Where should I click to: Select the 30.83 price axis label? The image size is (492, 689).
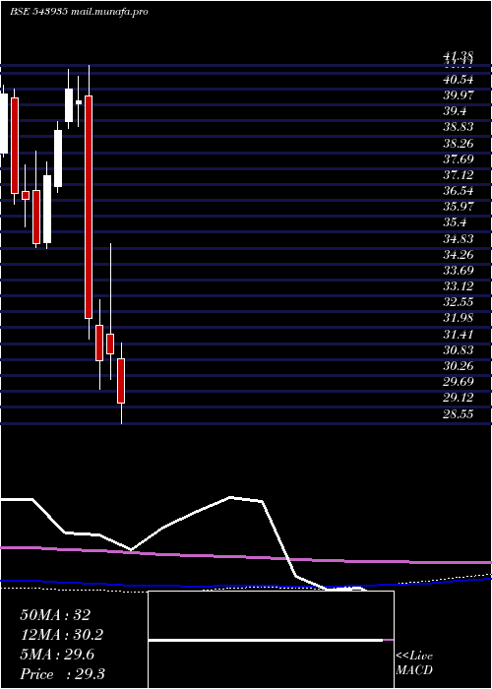pyautogui.click(x=459, y=349)
